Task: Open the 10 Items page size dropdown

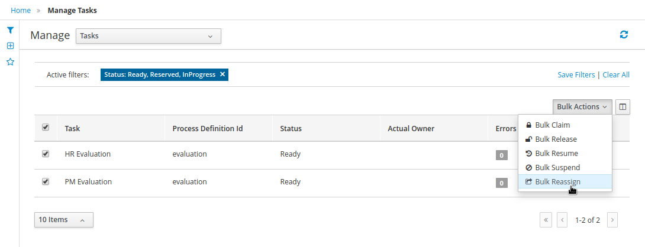Action: coord(63,220)
